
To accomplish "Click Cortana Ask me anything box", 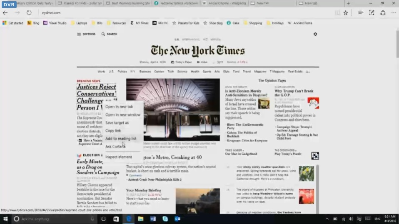I will pyautogui.click(x=54, y=219).
